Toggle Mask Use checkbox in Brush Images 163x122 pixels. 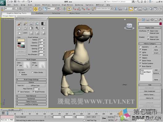coord(33,65)
